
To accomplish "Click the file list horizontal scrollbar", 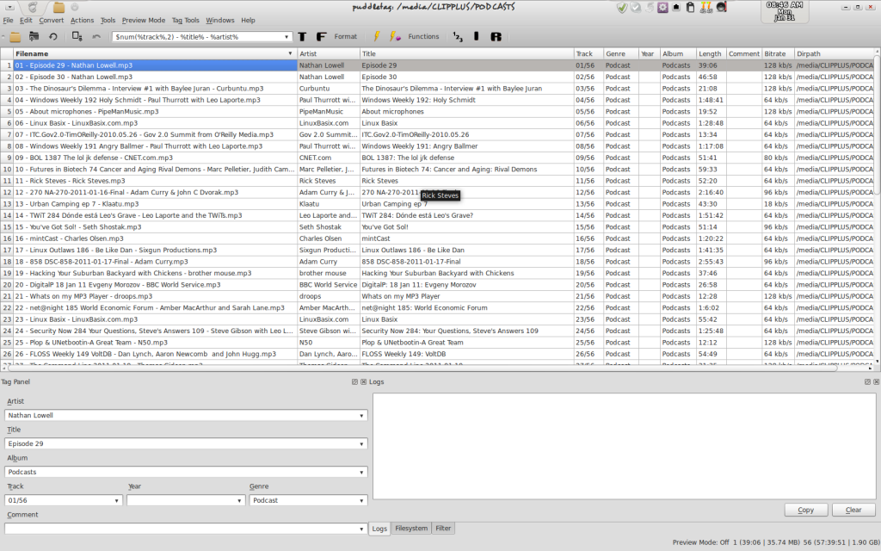I will (430, 368).
